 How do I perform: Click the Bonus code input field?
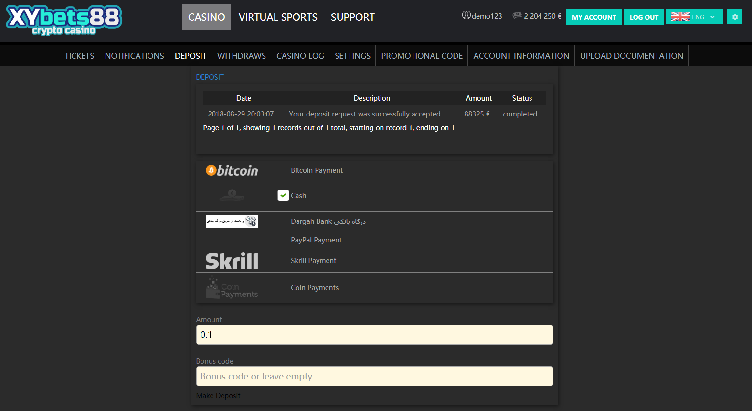coord(374,376)
